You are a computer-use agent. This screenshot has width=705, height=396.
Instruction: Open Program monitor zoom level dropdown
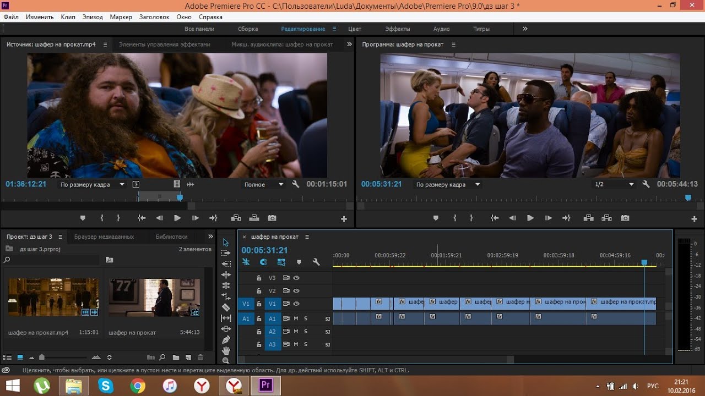[x=448, y=185]
